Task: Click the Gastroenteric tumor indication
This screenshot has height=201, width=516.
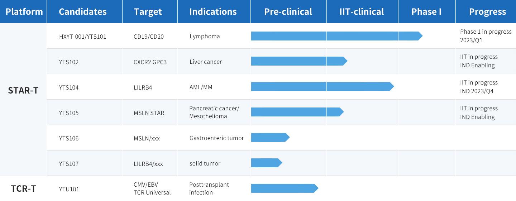Action: click(216, 138)
